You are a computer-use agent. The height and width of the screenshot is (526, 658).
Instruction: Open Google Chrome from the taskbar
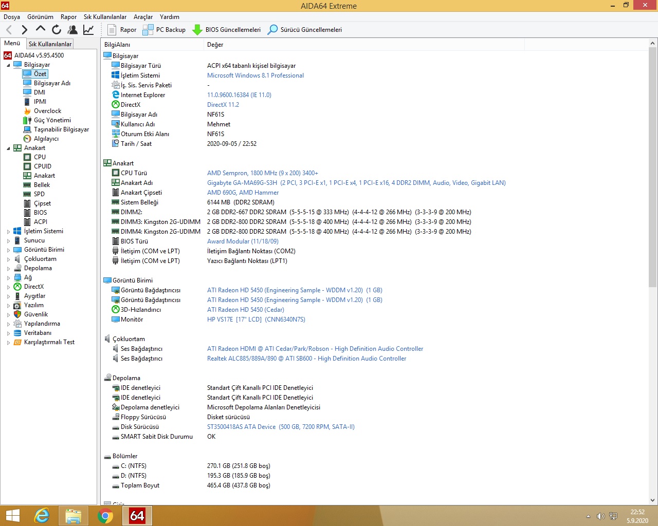point(105,516)
